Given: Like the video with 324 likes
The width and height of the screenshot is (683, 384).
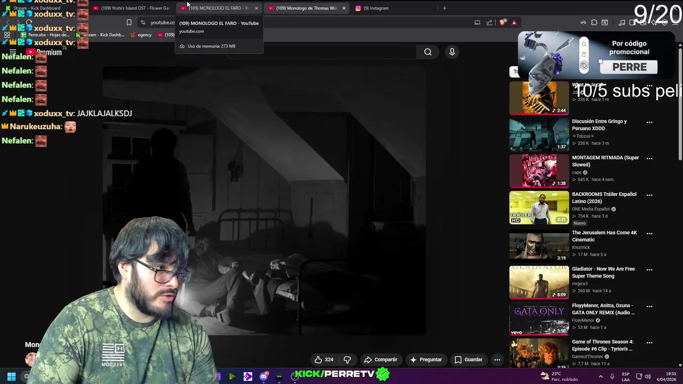Looking at the screenshot, I should coord(324,359).
